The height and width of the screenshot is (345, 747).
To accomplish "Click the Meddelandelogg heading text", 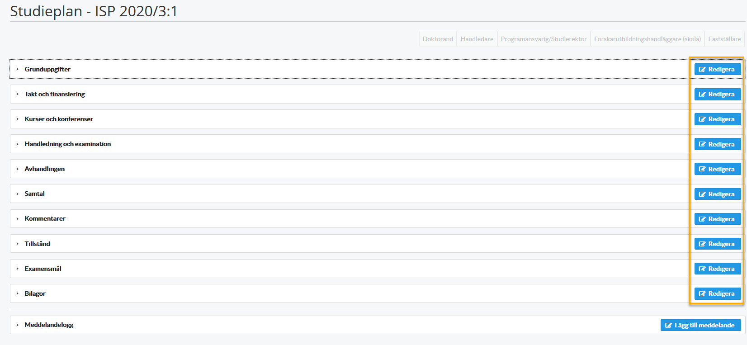I will coord(49,325).
